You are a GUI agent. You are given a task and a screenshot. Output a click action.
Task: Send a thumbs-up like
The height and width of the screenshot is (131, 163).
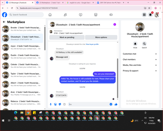[116, 104]
